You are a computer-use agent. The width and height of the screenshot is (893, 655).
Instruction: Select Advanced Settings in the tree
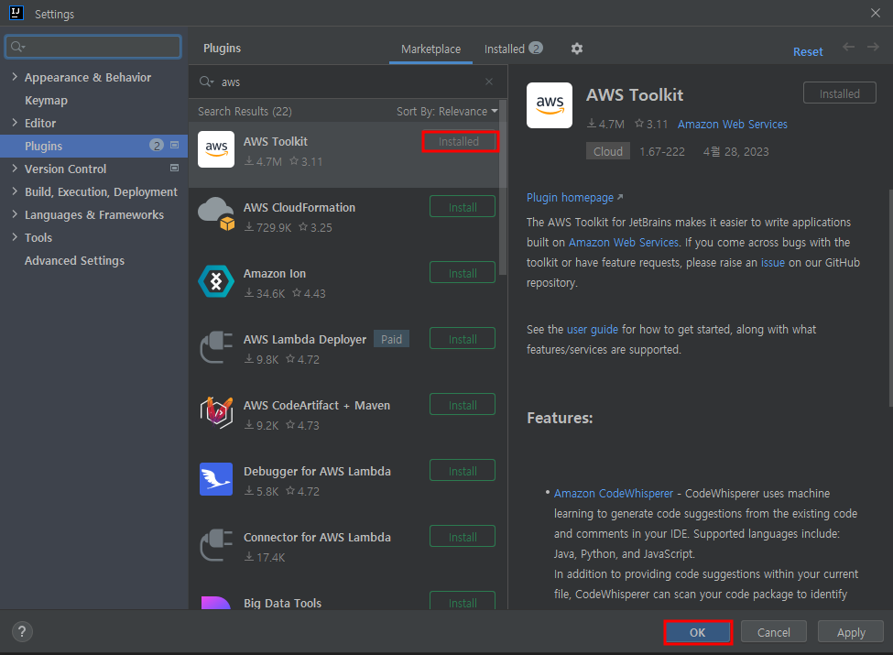[x=74, y=260]
